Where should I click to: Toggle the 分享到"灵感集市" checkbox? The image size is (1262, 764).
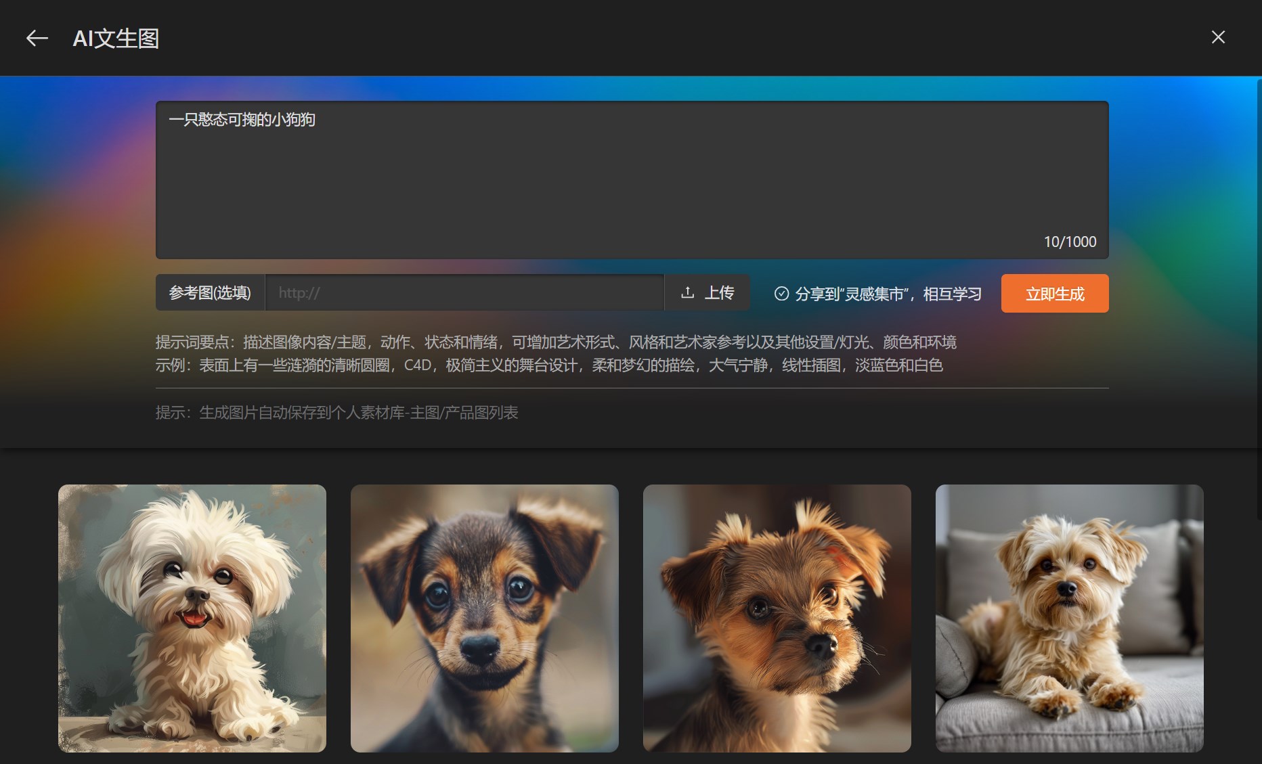[781, 294]
